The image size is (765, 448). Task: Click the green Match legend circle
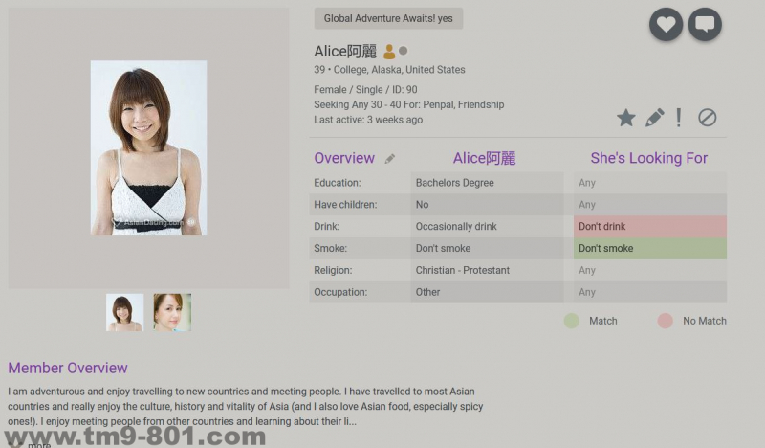(x=572, y=321)
